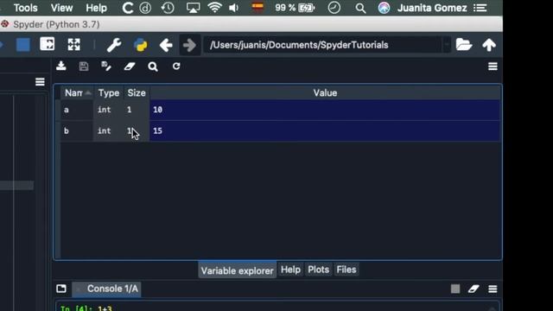Click the Save data floppy icon
553x311 pixels.
tap(84, 66)
